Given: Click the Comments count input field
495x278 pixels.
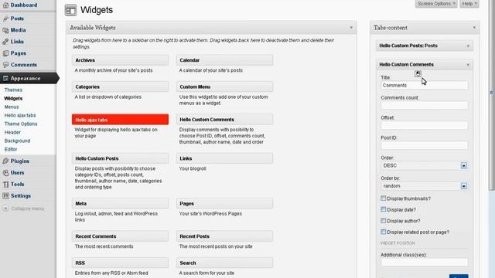Looking at the screenshot, I should click(424, 106).
